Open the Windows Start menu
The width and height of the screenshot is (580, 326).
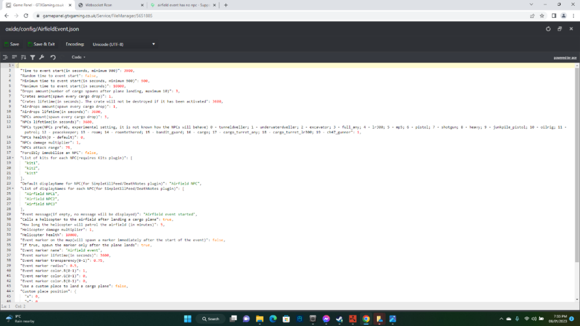(187, 318)
